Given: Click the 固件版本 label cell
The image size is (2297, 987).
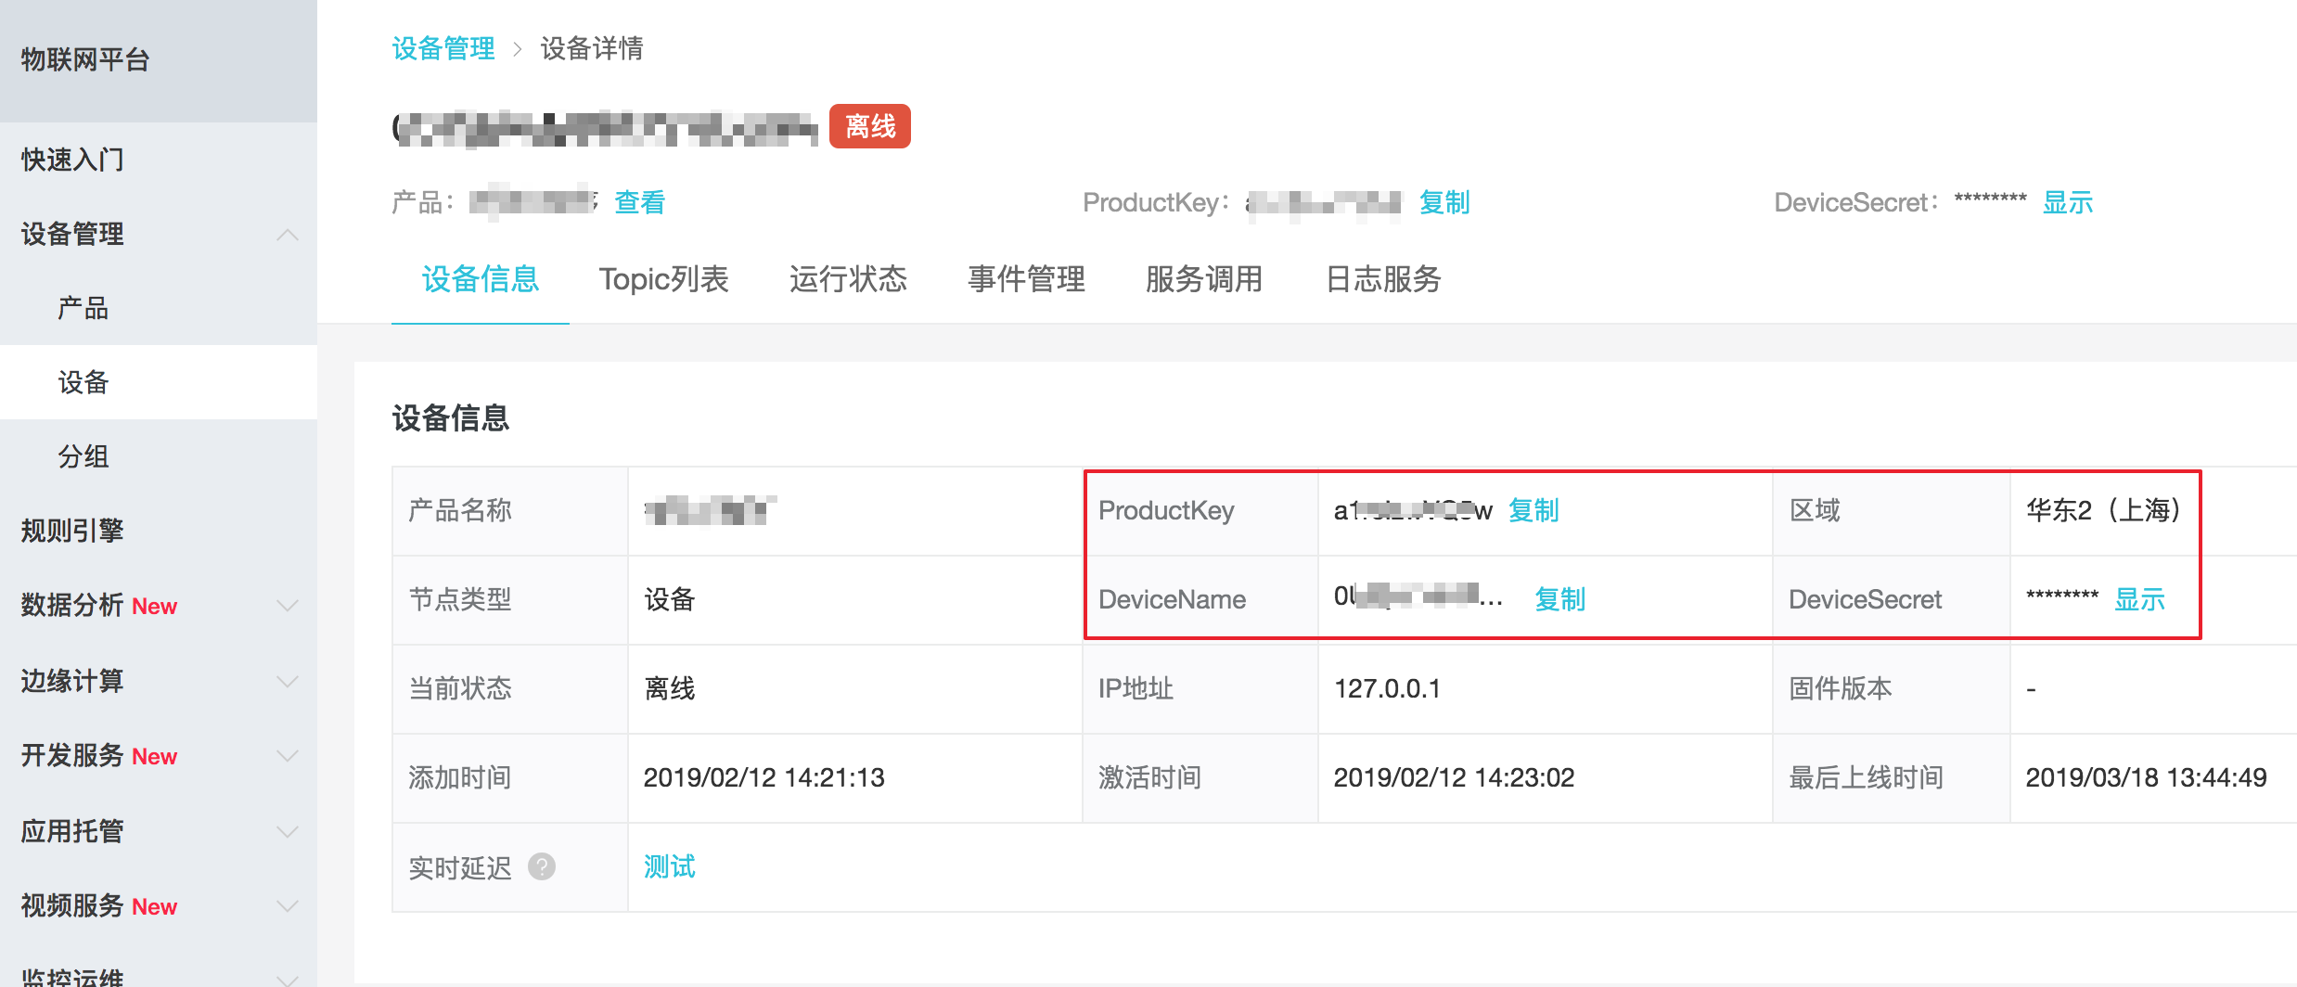Looking at the screenshot, I should (x=1891, y=688).
